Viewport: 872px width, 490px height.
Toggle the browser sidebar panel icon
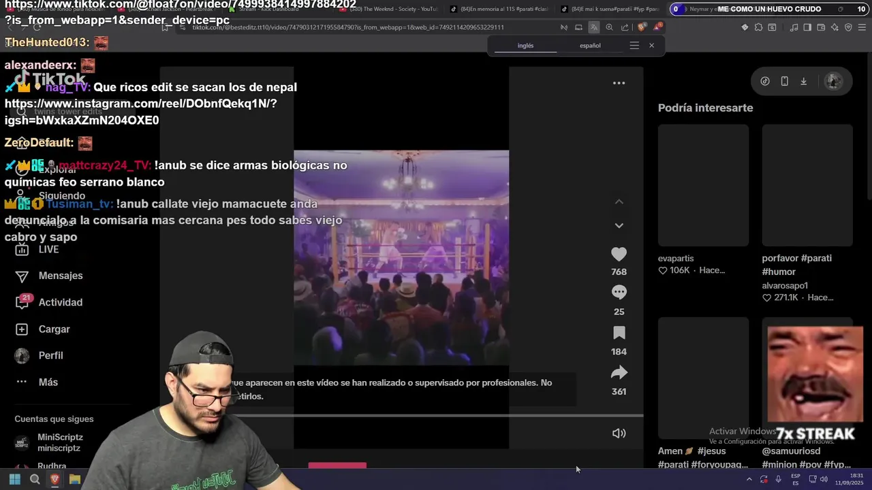[807, 27]
